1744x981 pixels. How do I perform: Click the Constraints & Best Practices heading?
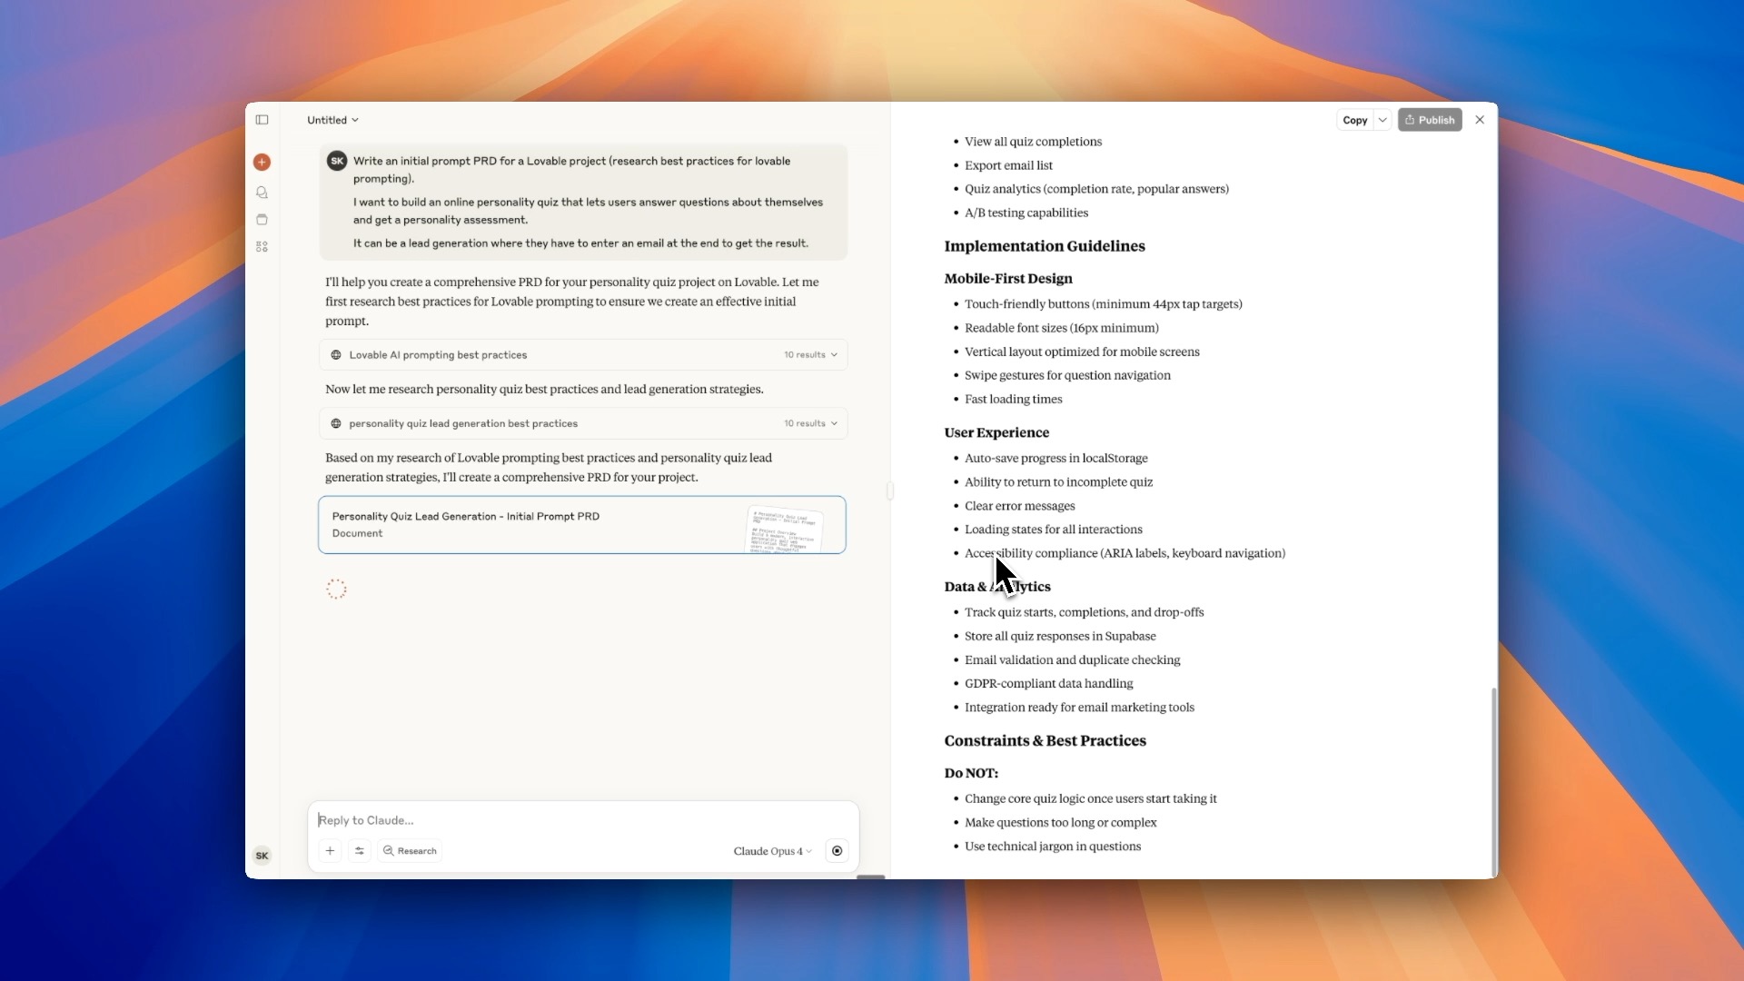[1045, 740]
